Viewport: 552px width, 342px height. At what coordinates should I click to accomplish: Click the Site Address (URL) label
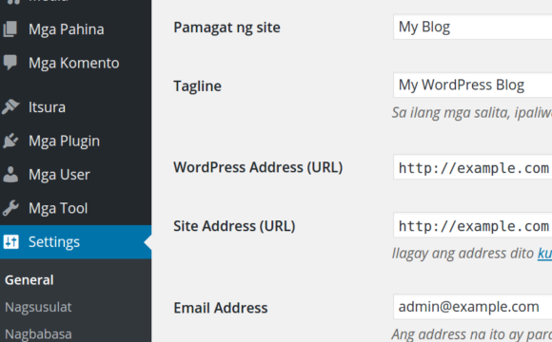click(234, 226)
